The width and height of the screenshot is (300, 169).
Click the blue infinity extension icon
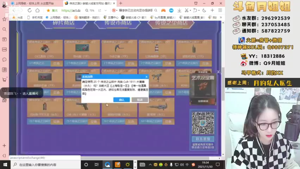point(171,11)
